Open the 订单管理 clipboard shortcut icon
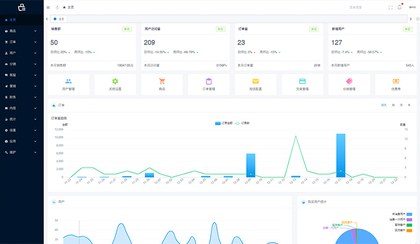Screen dimensions: 420x244 click(x=209, y=81)
